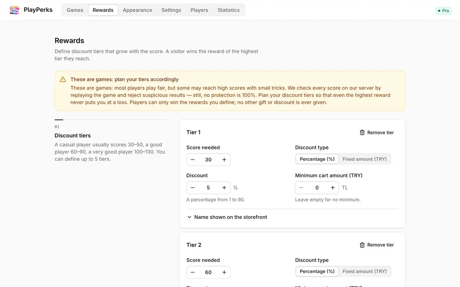
Task: Click the Tier 2 score needed value field
Action: coord(208,273)
